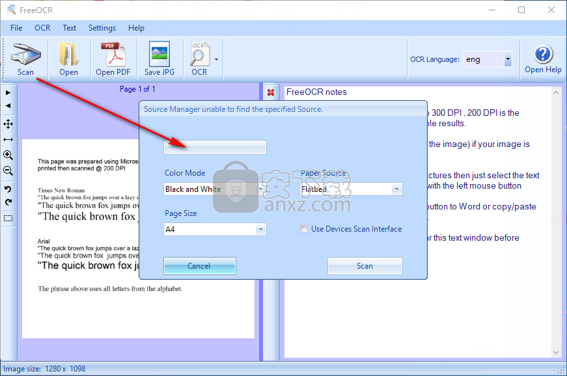Viewport: 567px width, 376px height.
Task: Click the "Times New Roman" line in the document
Action: [x=61, y=191]
